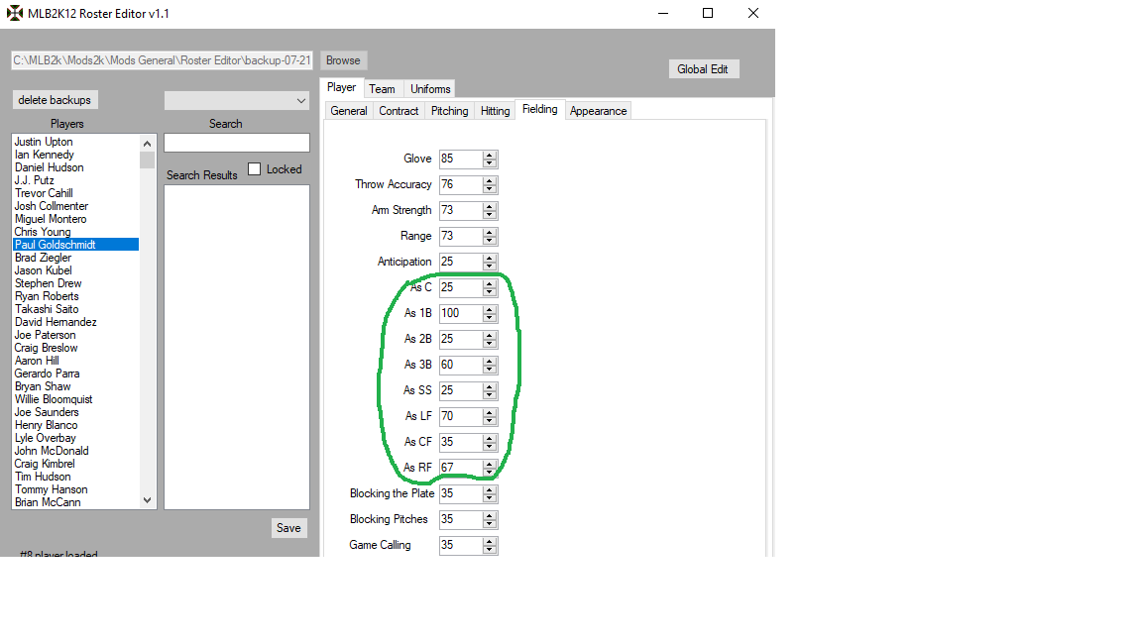This screenshot has height=642, width=1142.
Task: Adjust the Arm Strength spinner
Action: 490,210
